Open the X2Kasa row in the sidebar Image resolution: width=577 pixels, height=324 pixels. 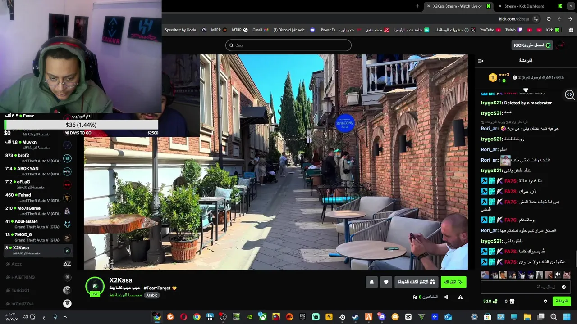pyautogui.click(x=38, y=250)
